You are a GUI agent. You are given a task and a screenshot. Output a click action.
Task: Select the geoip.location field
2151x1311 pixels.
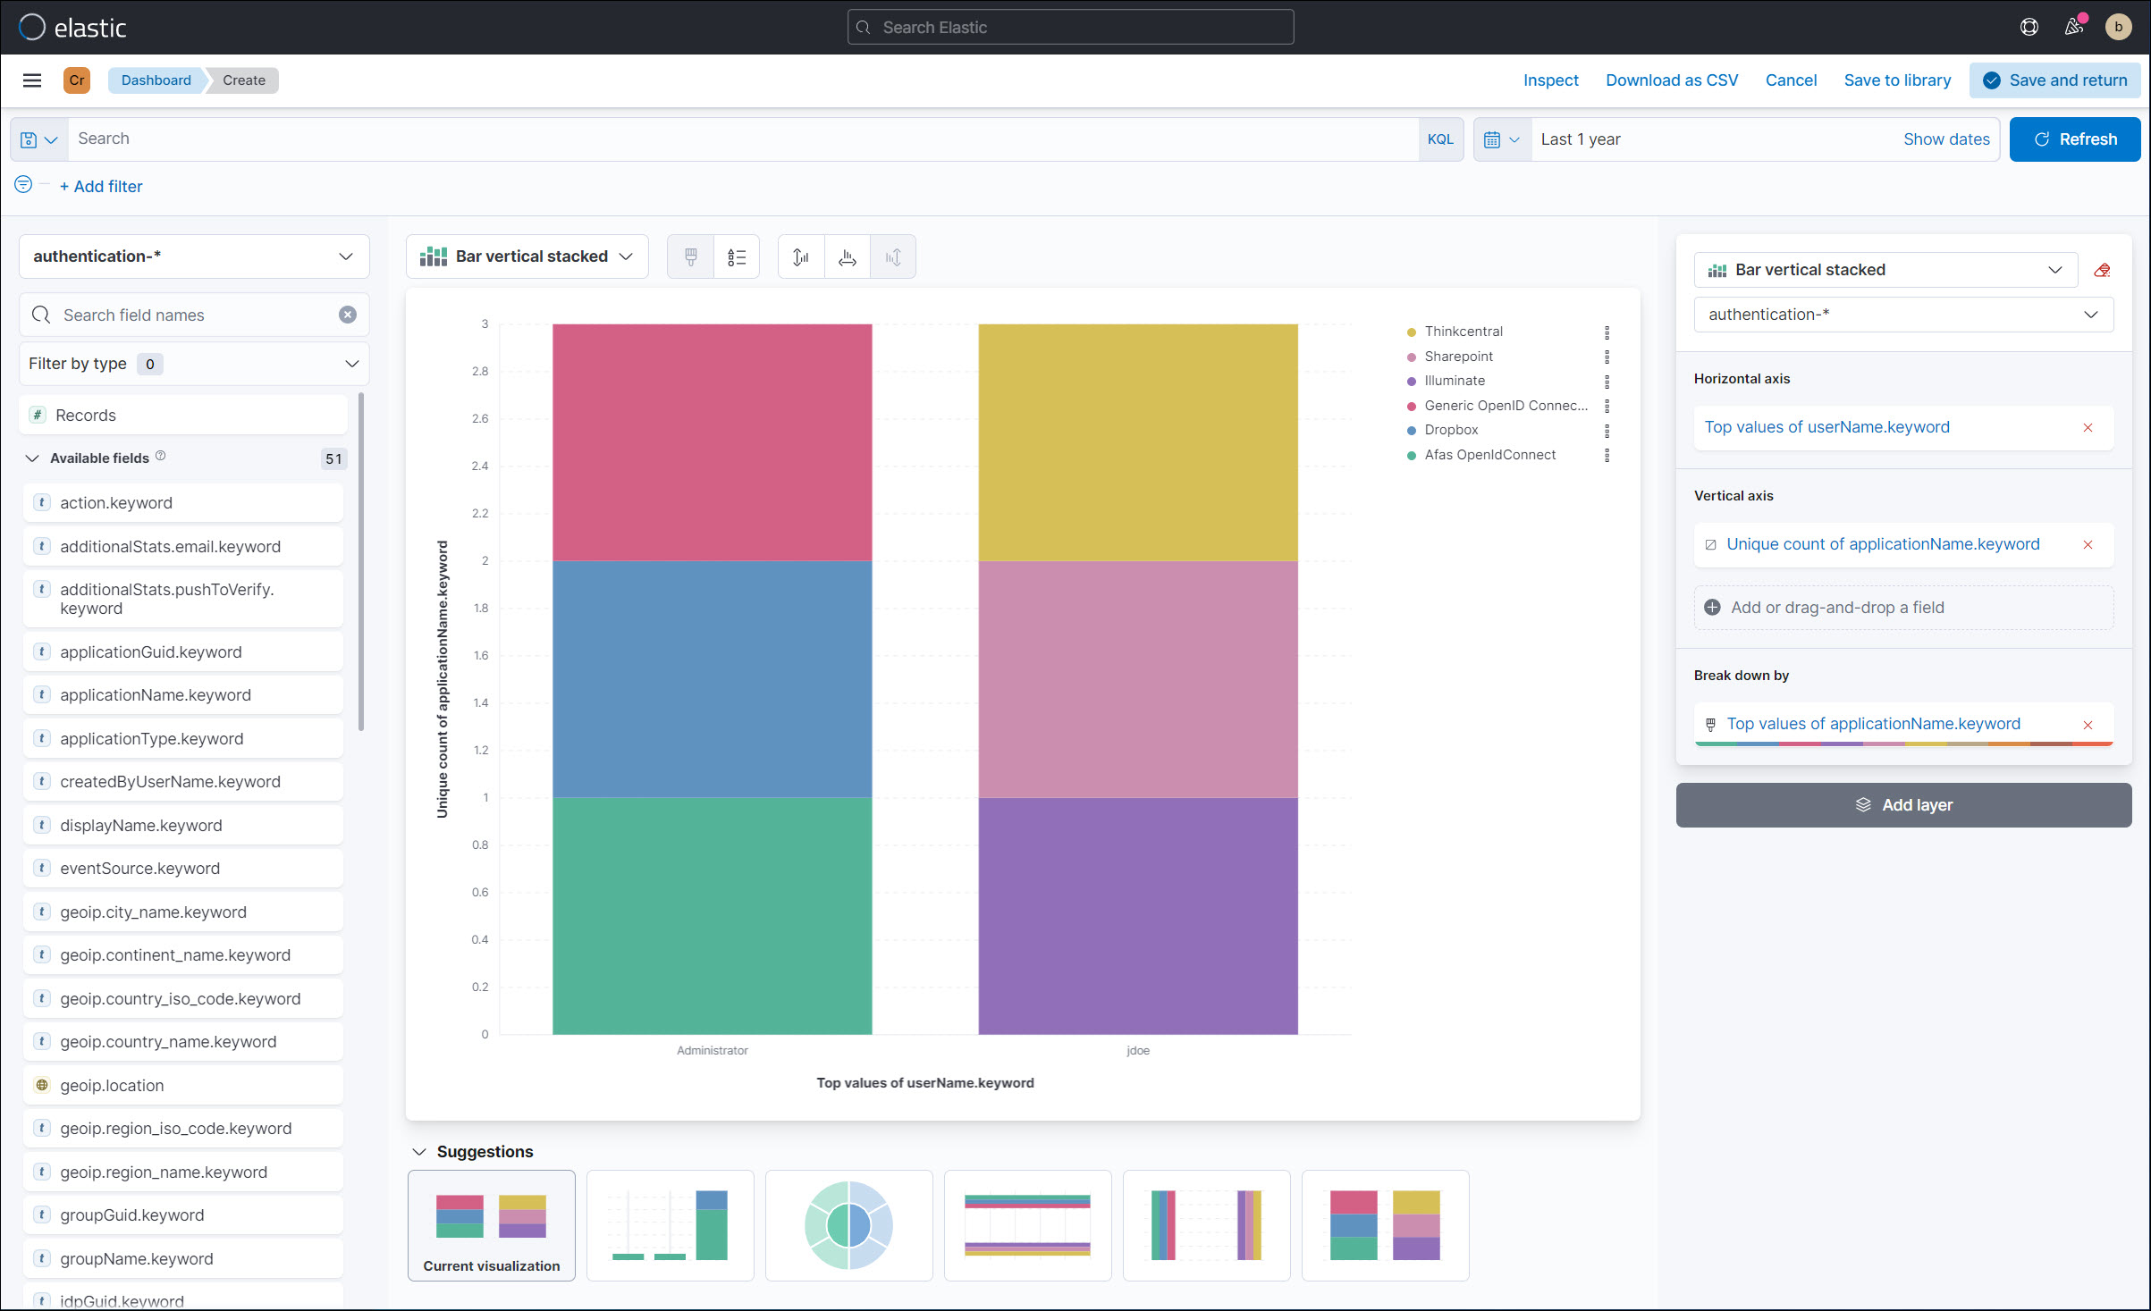(182, 1086)
